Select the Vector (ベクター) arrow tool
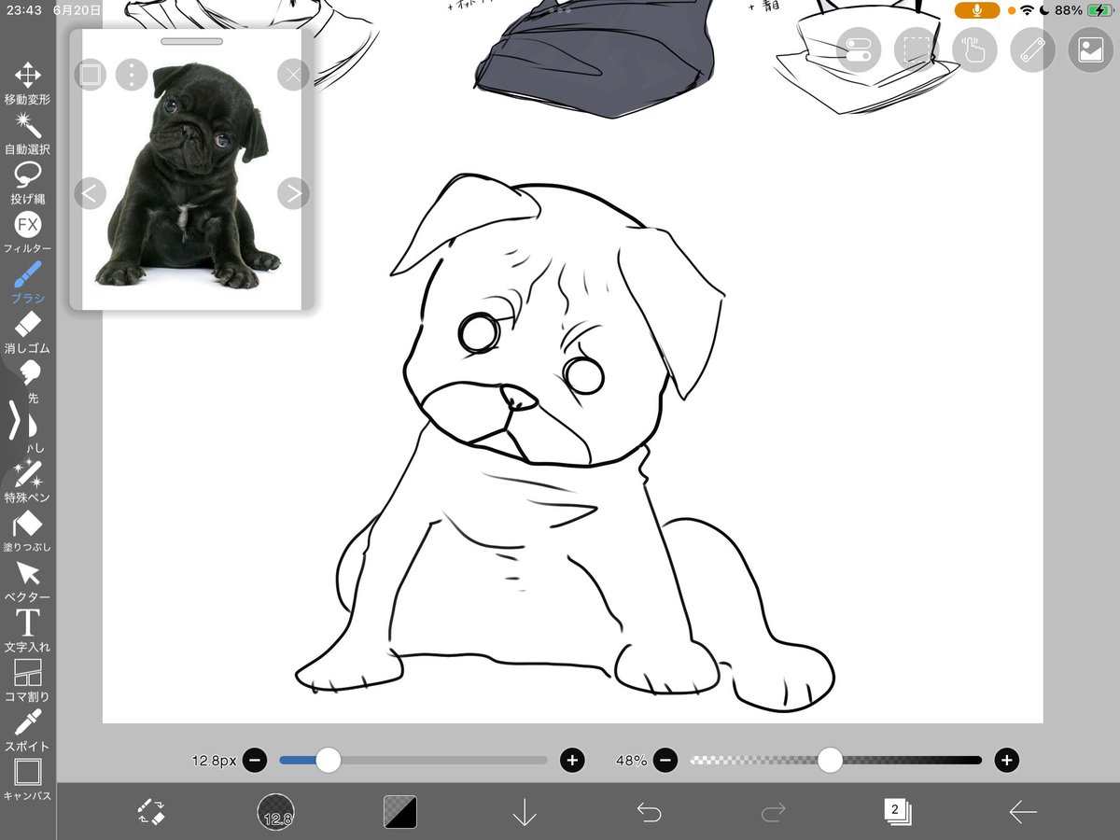This screenshot has width=1120, height=840. (28, 581)
